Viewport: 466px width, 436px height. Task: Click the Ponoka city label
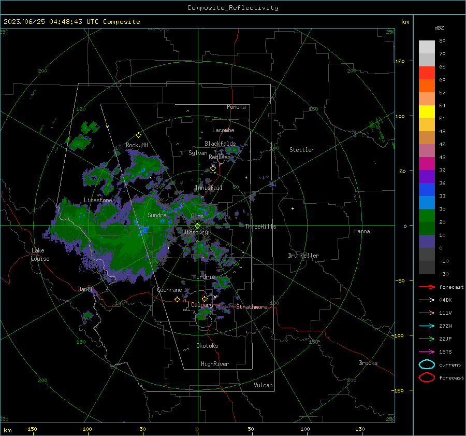coord(236,107)
